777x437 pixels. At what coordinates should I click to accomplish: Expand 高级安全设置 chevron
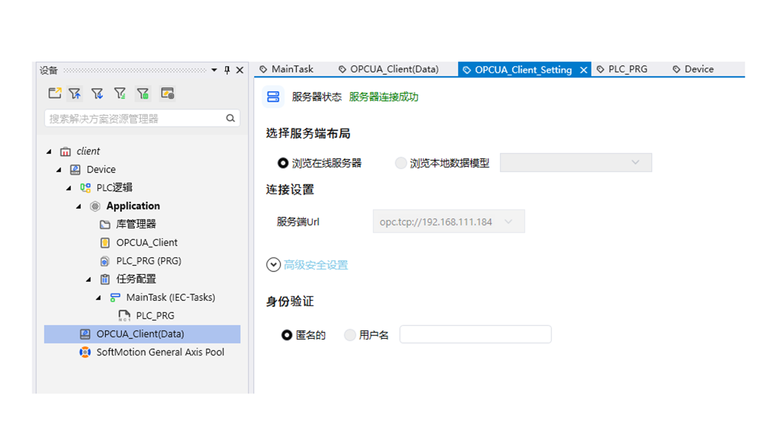[274, 265]
